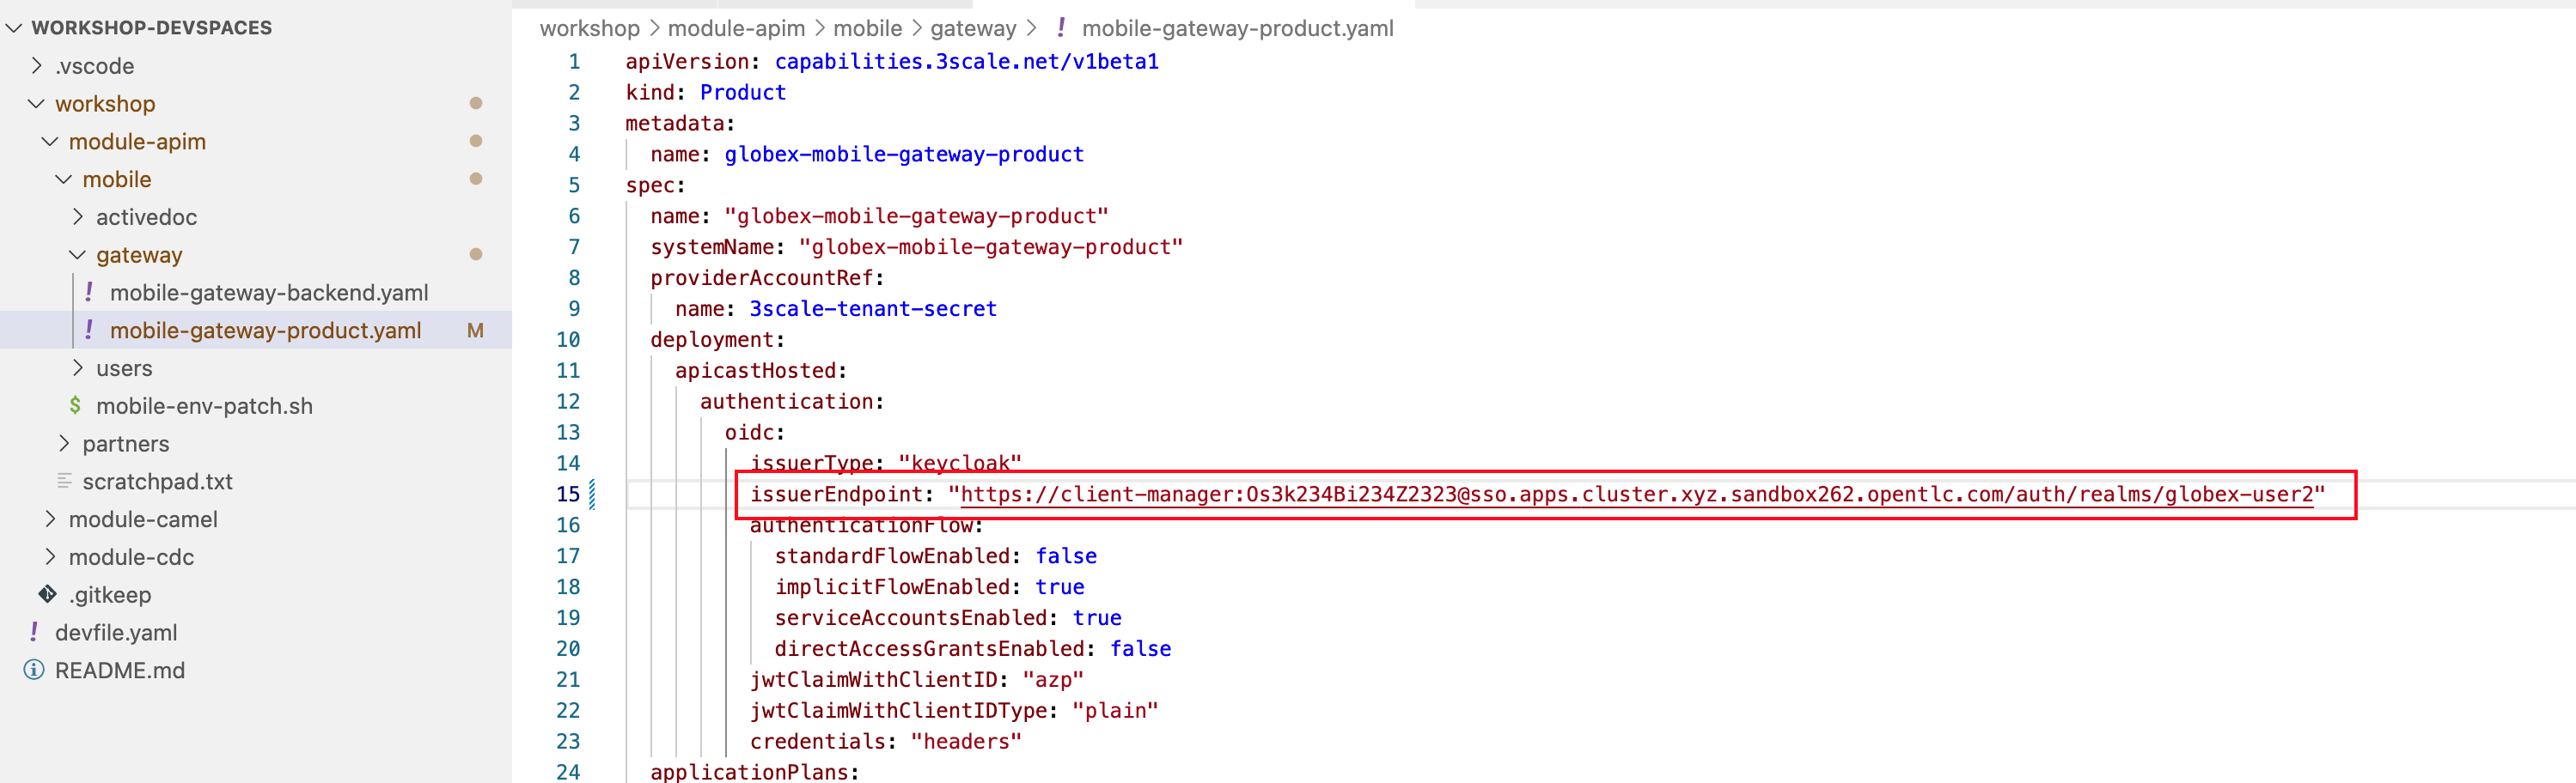The height and width of the screenshot is (783, 2576).
Task: Click line number 1 in gutter
Action: point(574,62)
